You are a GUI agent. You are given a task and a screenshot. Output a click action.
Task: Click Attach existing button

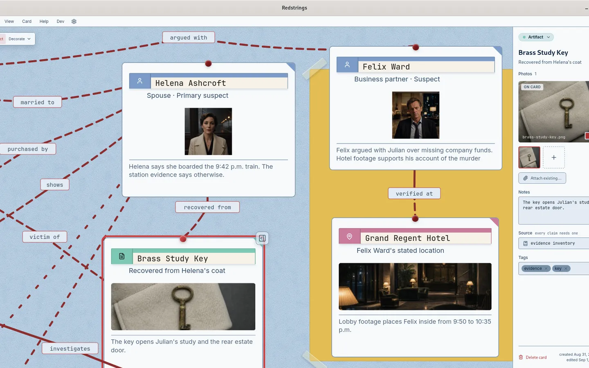click(542, 178)
